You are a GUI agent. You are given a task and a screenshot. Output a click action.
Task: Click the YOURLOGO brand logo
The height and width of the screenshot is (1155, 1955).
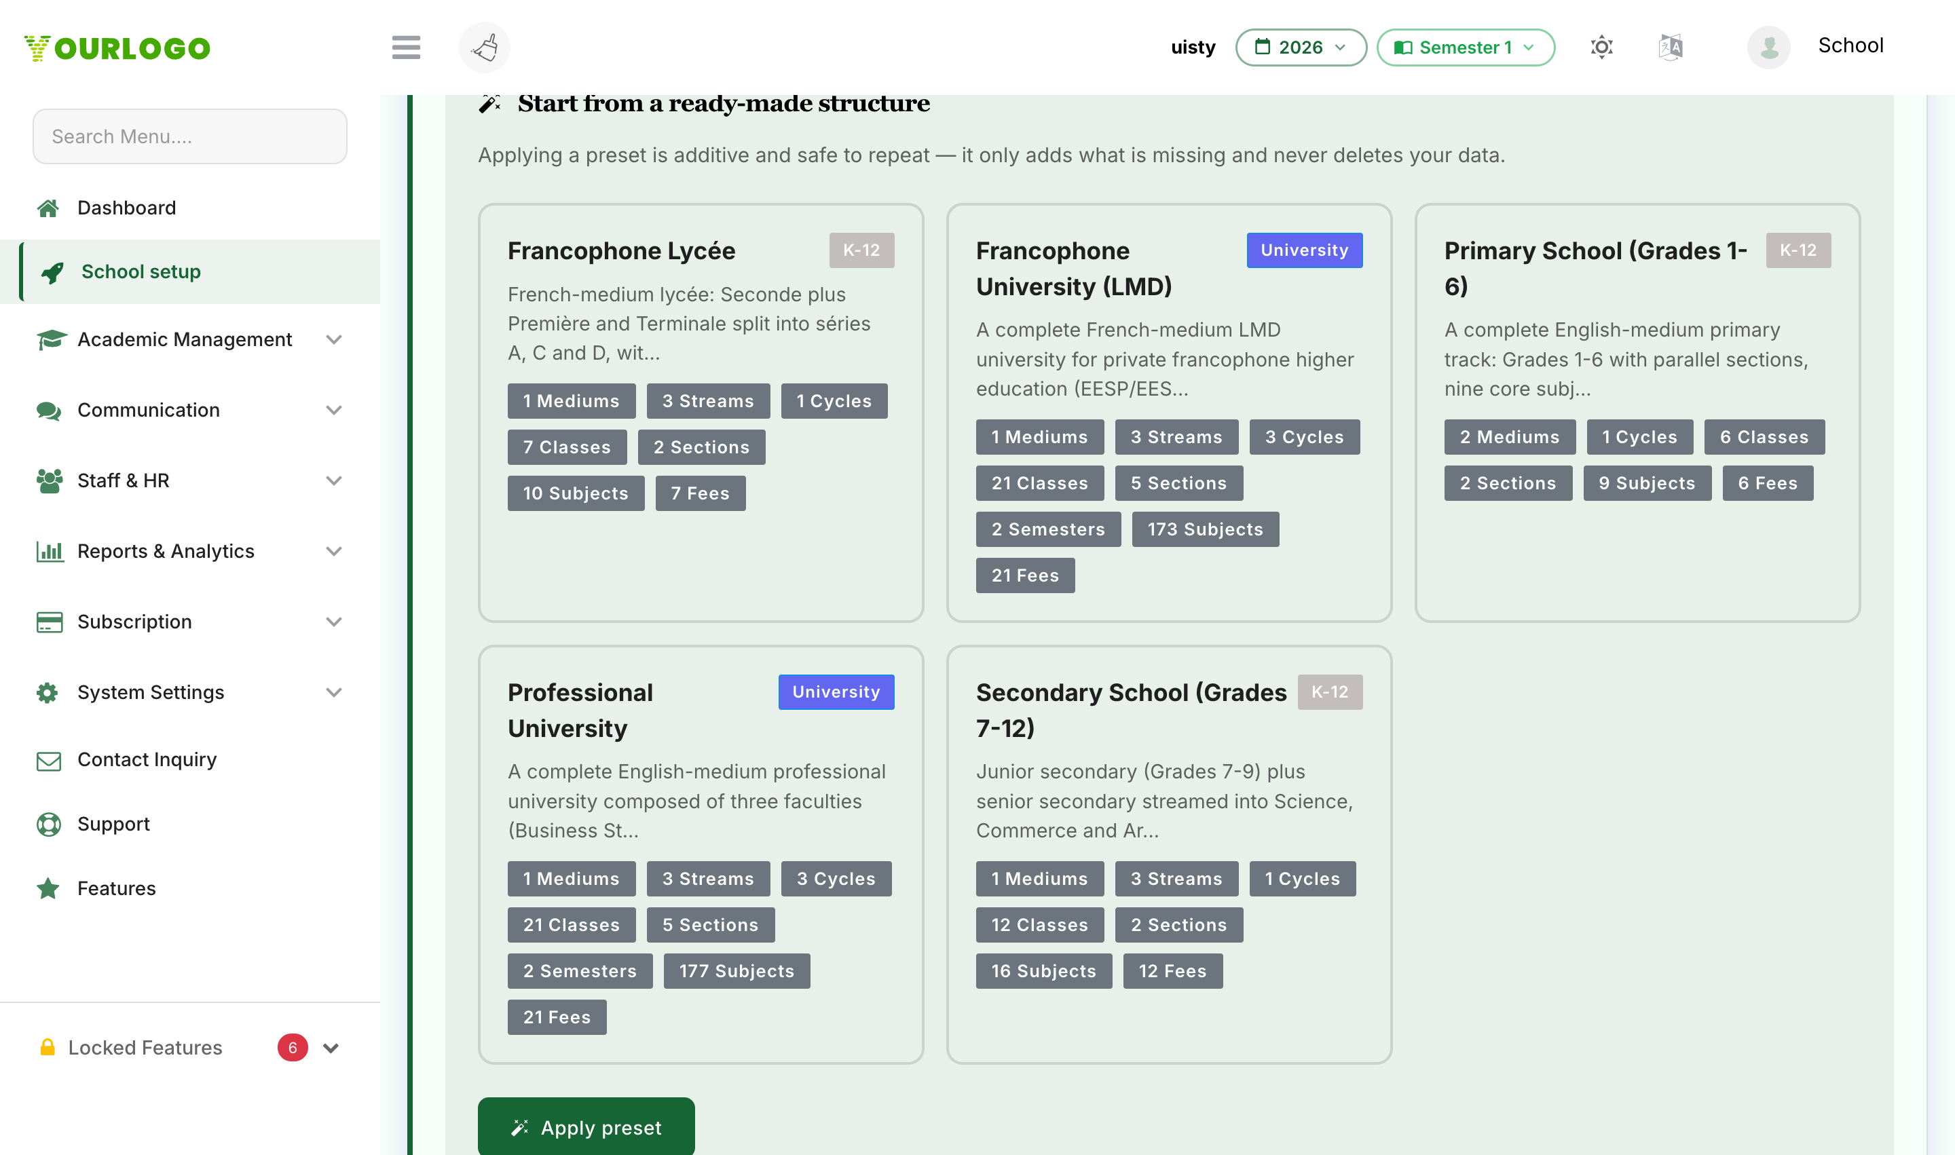tap(117, 48)
